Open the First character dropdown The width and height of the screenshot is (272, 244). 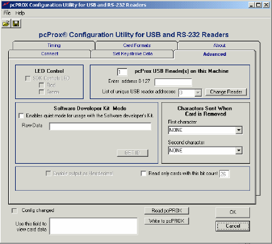pos(239,130)
